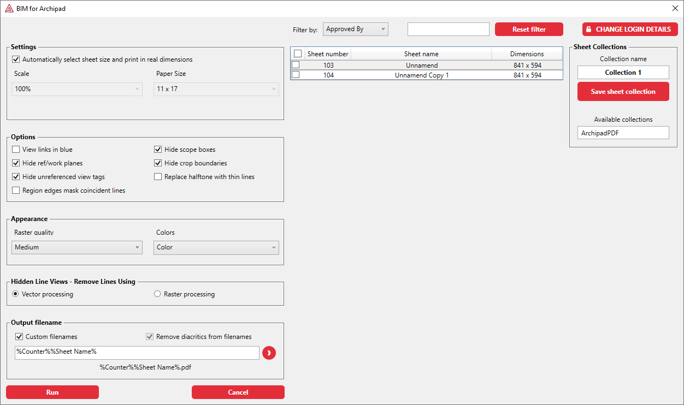Sort by Sheet name column header
The width and height of the screenshot is (684, 405).
(x=421, y=54)
